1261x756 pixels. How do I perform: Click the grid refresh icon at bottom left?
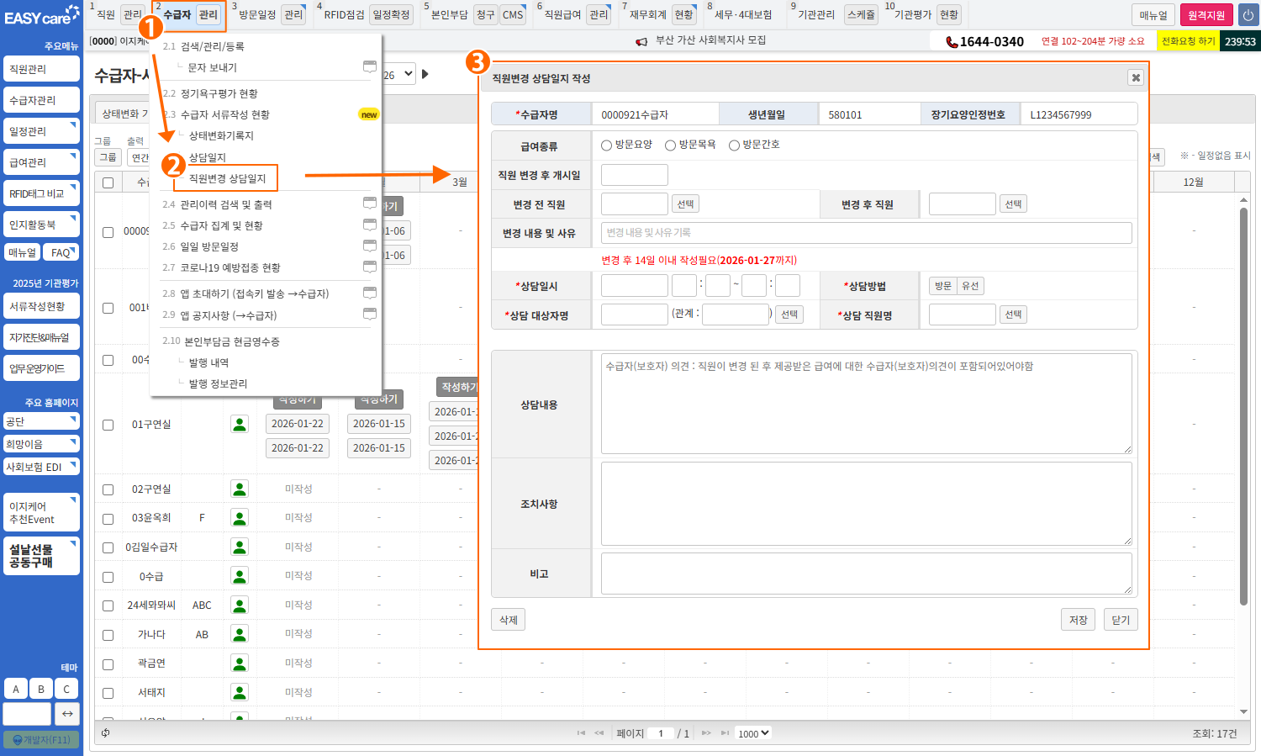pos(106,733)
